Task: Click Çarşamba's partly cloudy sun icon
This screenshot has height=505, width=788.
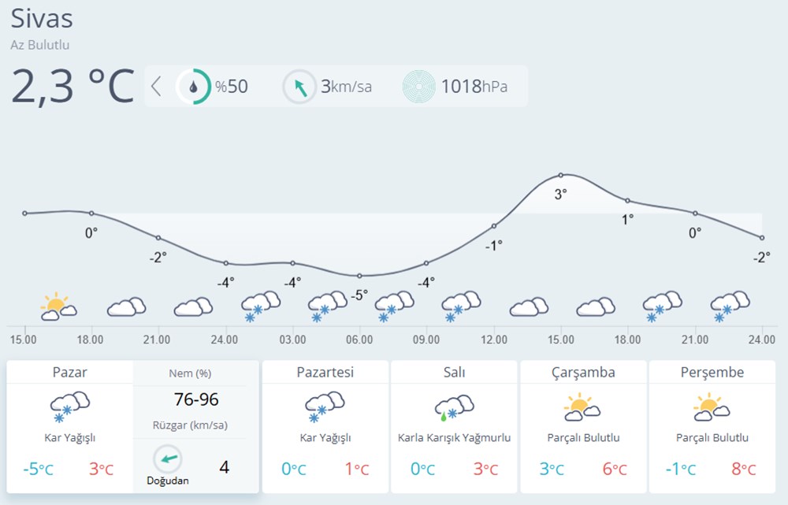Action: pos(582,407)
